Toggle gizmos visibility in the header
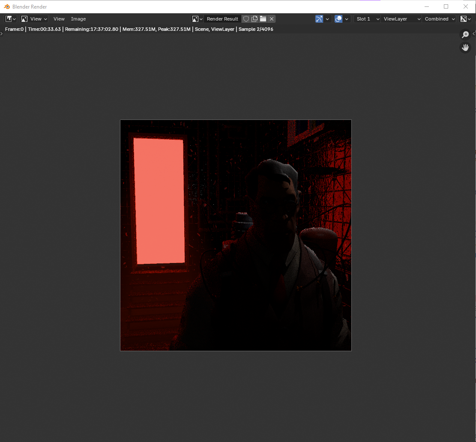 318,19
